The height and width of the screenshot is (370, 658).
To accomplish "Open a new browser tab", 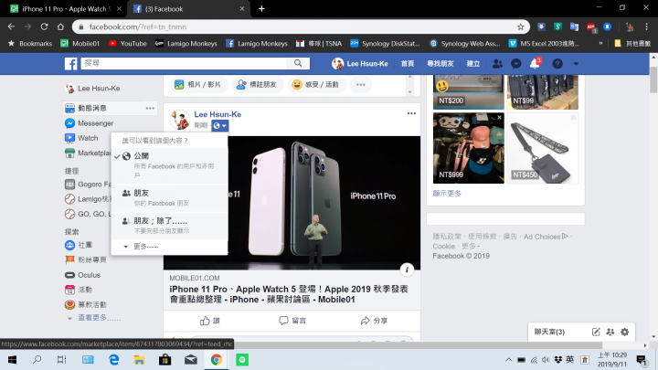I will point(261,9).
